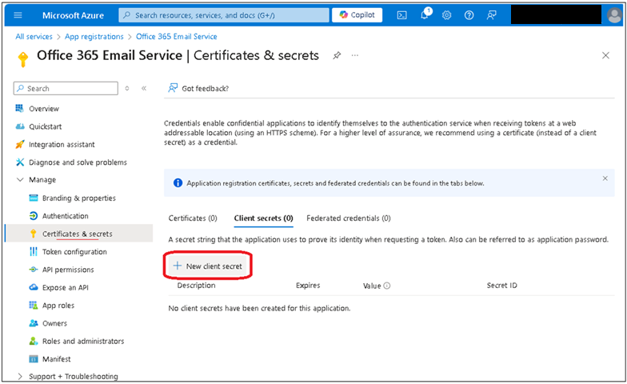Click the key icon beside the title
This screenshot has width=627, height=384.
pos(23,59)
